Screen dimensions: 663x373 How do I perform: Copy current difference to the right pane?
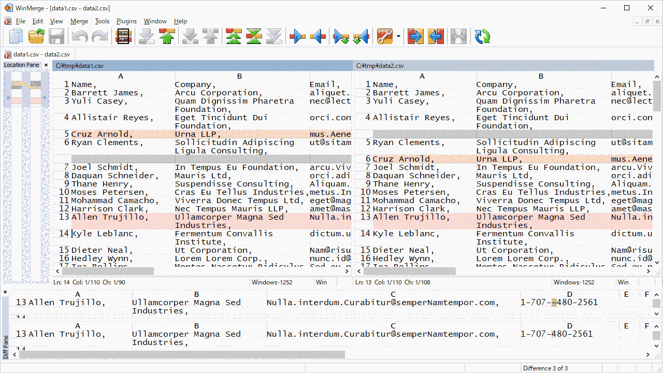297,36
